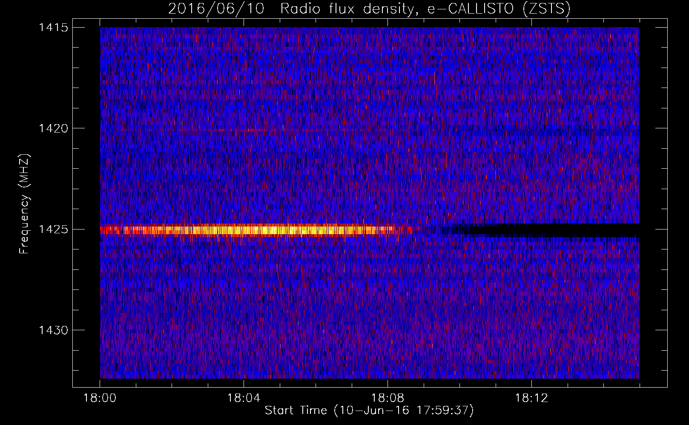The height and width of the screenshot is (425, 689).
Task: Click the 'Start Time (10-Jun-16 17:59:37)' caption
Action: click(x=369, y=411)
